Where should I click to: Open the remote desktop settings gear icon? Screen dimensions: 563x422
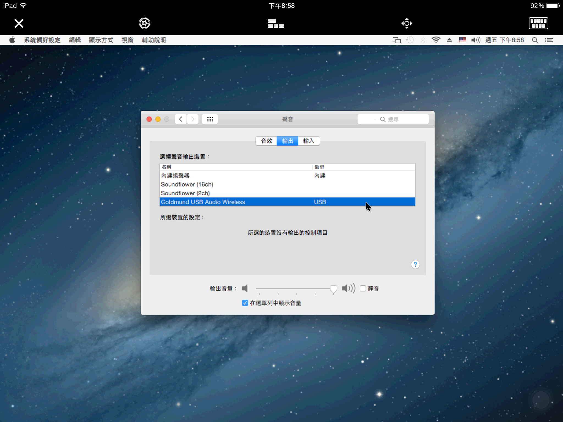tap(144, 23)
